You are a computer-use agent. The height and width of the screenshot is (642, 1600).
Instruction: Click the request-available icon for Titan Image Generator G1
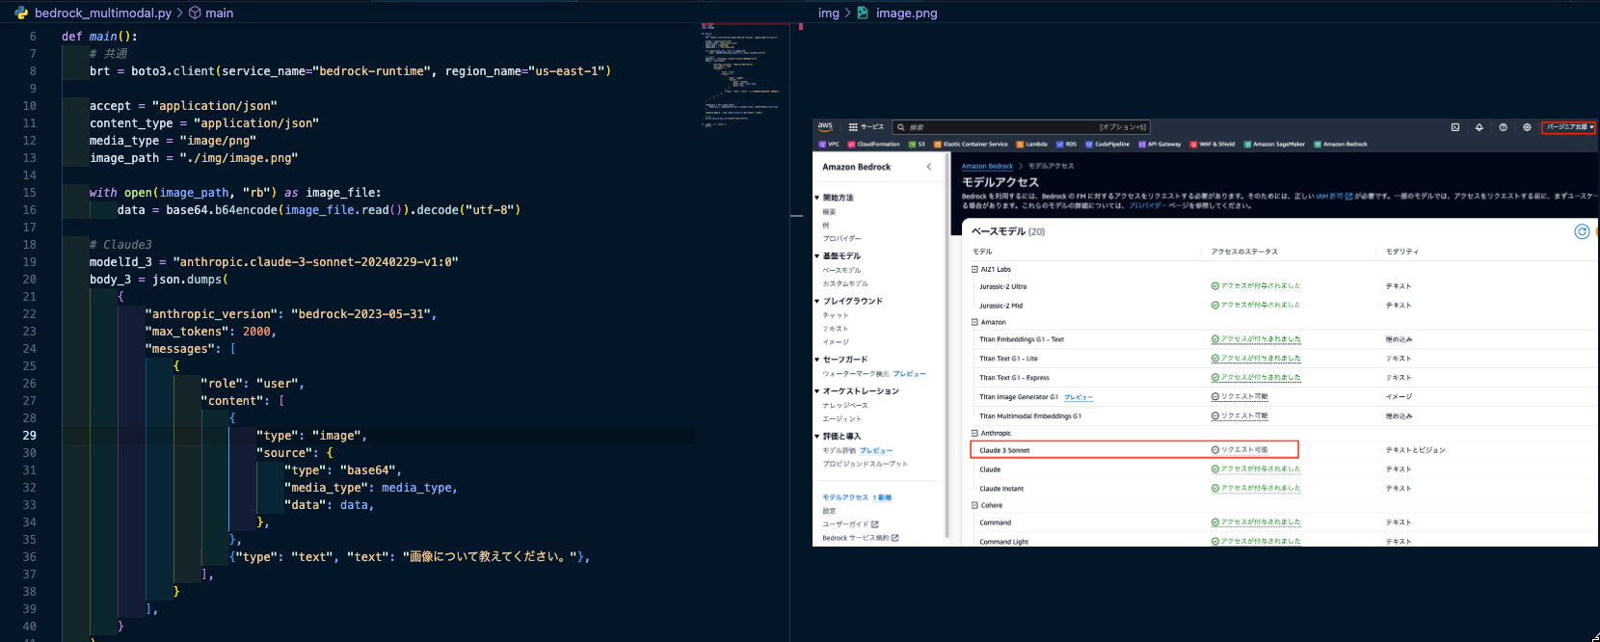(1215, 397)
